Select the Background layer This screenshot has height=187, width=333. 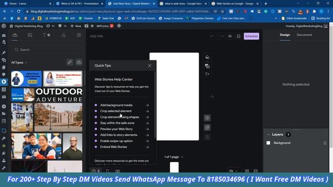click(x=297, y=143)
